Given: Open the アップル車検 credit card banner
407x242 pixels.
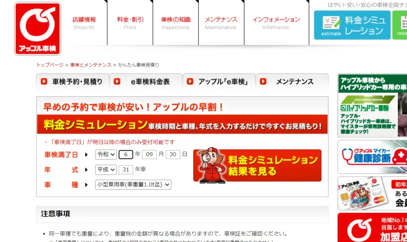Looking at the screenshot, I should (372, 193).
